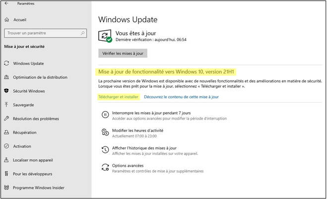The height and width of the screenshot is (199, 328).
Task: Focus the Trouver un paramètre search field
Action: 42,33
